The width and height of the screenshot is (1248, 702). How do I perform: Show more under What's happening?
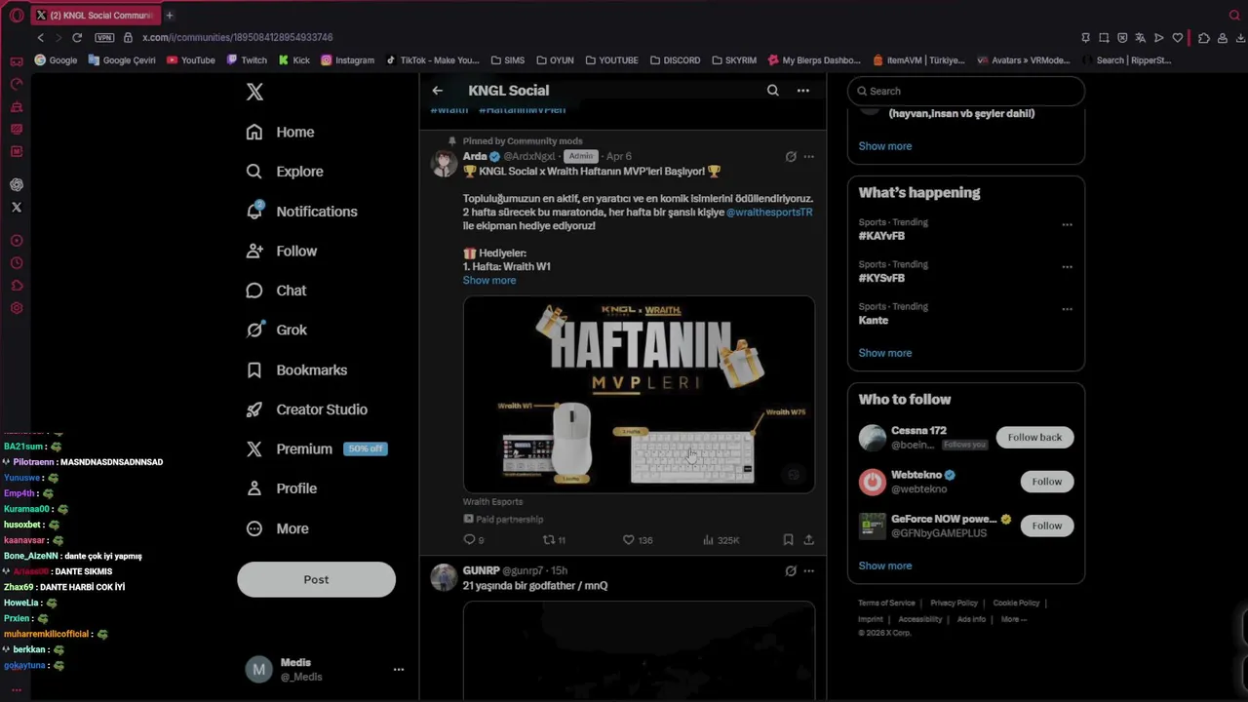click(885, 353)
